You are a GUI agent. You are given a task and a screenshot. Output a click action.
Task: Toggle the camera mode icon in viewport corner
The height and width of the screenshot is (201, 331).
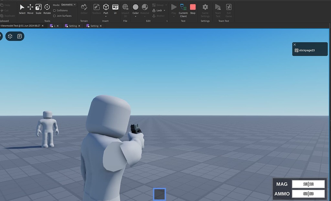coord(10,36)
